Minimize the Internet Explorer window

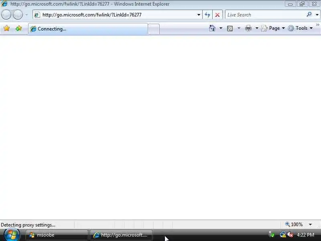[290, 4]
